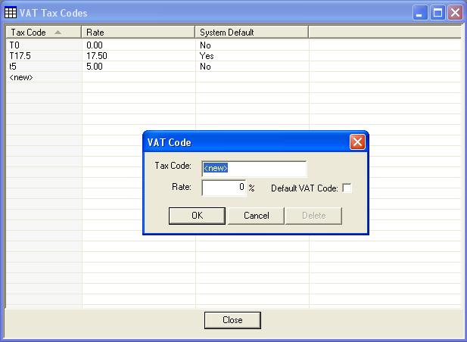Viewport: 467px width, 342px height.
Task: Close the VAT Tax Codes window
Action: click(x=455, y=13)
